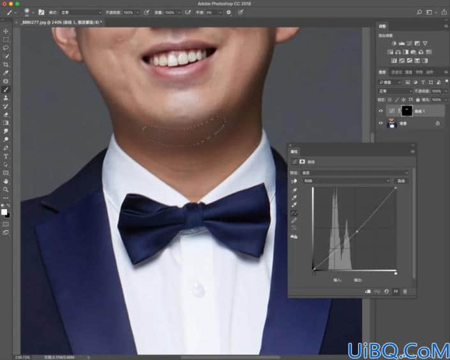The image size is (450, 360).
Task: Toggle adjustment visibility in Properties panel
Action: click(396, 292)
